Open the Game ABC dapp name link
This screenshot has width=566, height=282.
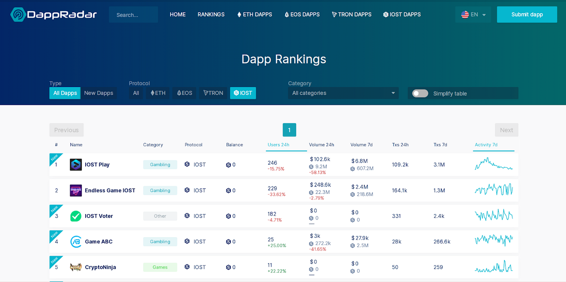click(99, 242)
